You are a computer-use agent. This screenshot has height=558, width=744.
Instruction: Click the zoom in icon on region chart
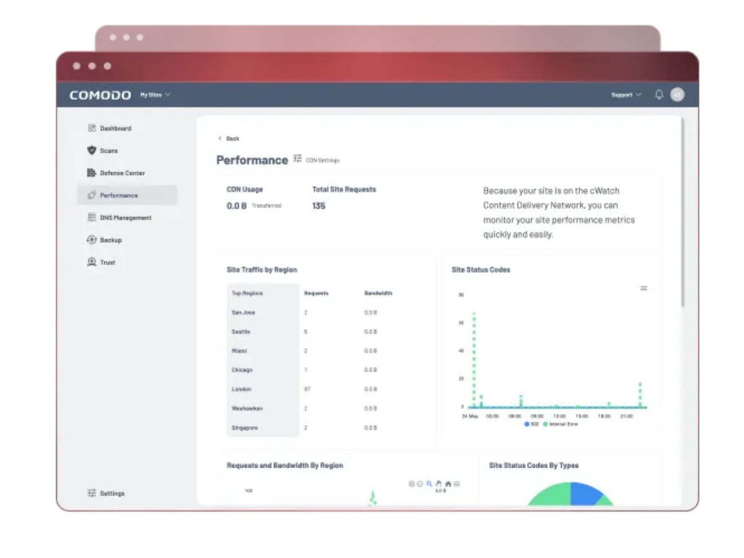click(x=412, y=484)
